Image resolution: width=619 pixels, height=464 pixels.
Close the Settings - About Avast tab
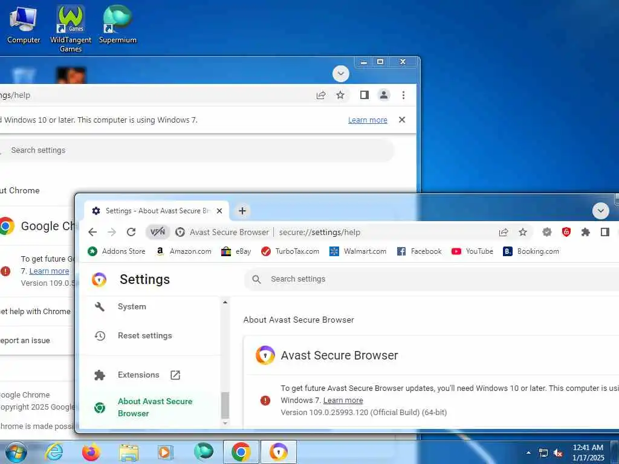[x=219, y=211]
